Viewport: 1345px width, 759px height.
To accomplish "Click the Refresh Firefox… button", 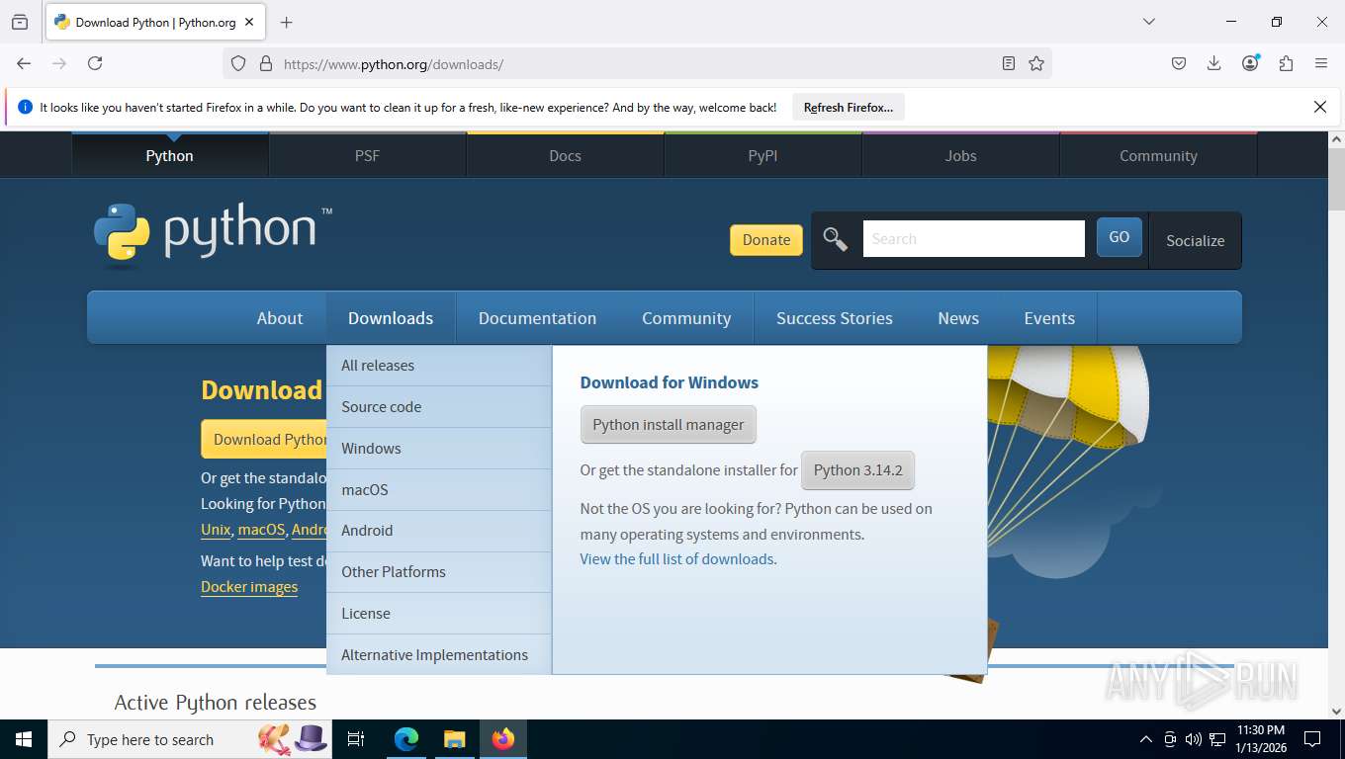I will 849,107.
